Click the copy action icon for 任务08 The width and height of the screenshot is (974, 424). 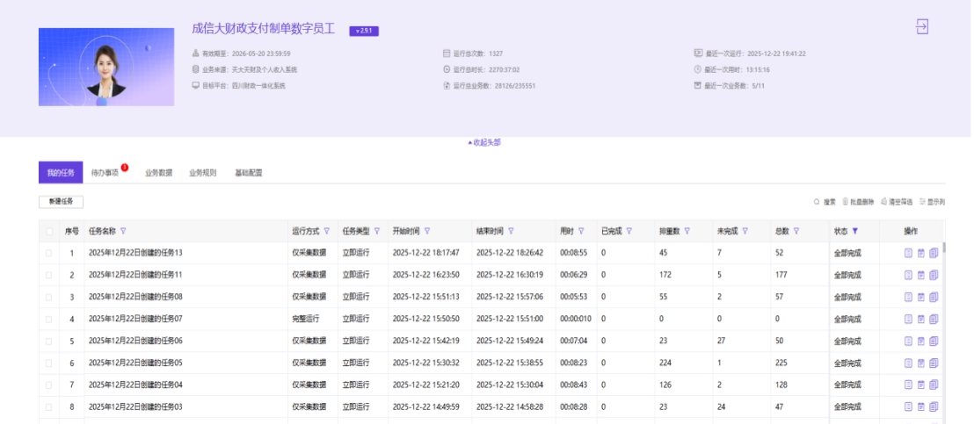[934, 297]
